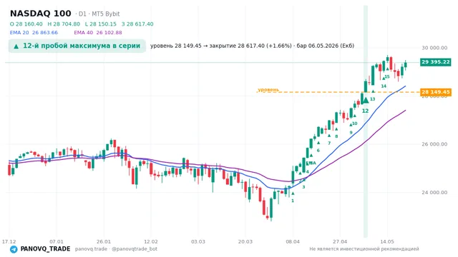Click the high value H 28 704.80
458x257 pixels.
64,24
